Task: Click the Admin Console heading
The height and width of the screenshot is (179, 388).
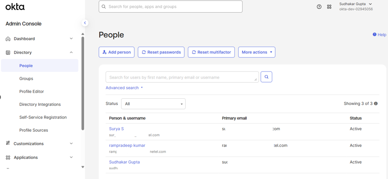Action: tap(23, 24)
